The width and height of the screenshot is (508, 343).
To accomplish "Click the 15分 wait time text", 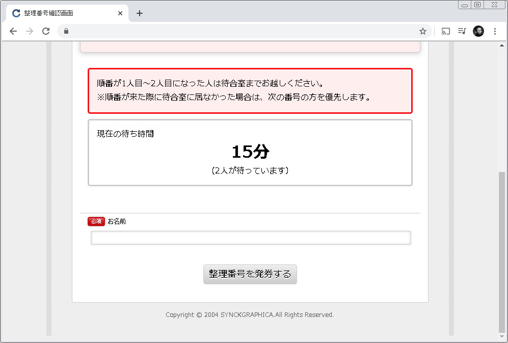I will 251,152.
